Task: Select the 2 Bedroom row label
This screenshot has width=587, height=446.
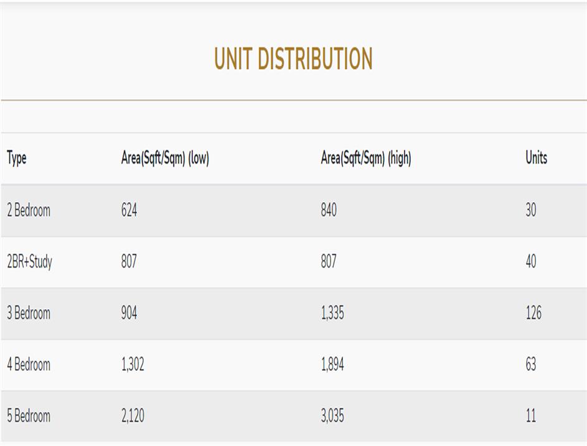Action: (29, 210)
